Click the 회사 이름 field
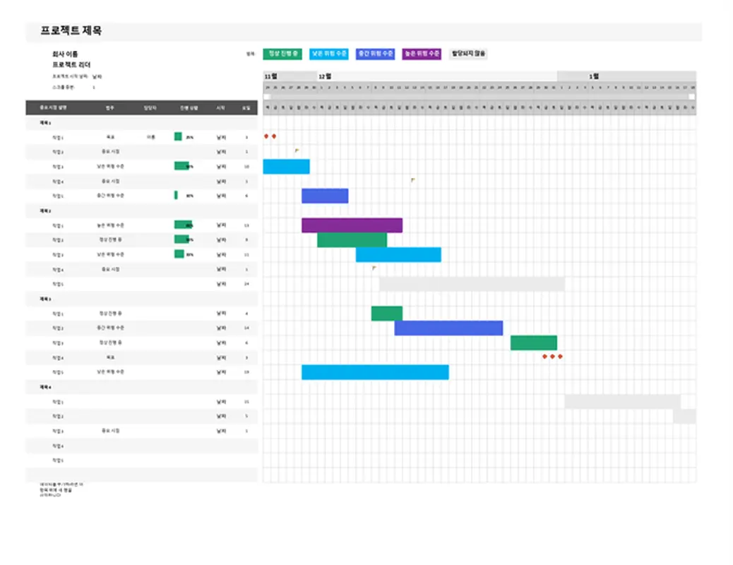Image resolution: width=733 pixels, height=565 pixels. 65,54
